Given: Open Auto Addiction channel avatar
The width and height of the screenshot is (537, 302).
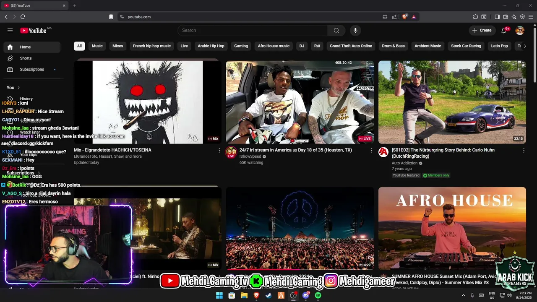Looking at the screenshot, I should tap(383, 152).
